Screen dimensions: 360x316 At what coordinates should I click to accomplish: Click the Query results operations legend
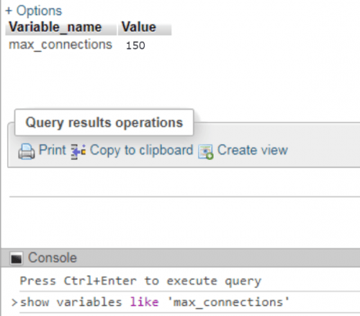[104, 122]
